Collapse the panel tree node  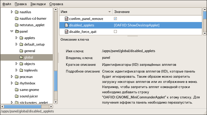[x=12, y=32]
